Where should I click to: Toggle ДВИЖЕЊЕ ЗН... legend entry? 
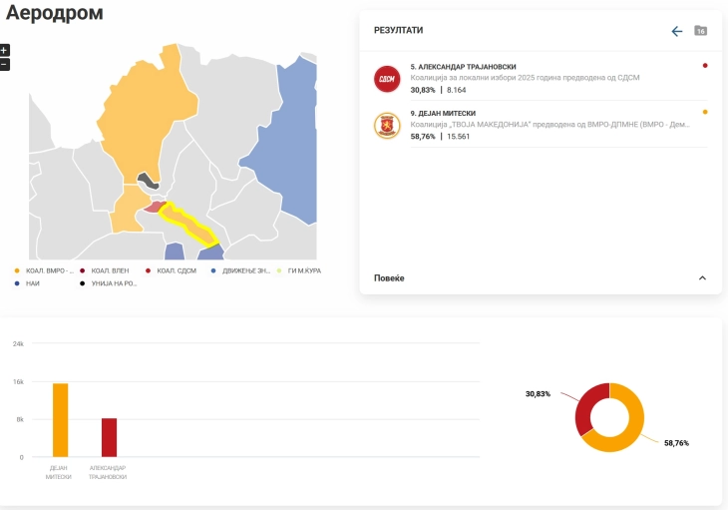click(x=239, y=270)
